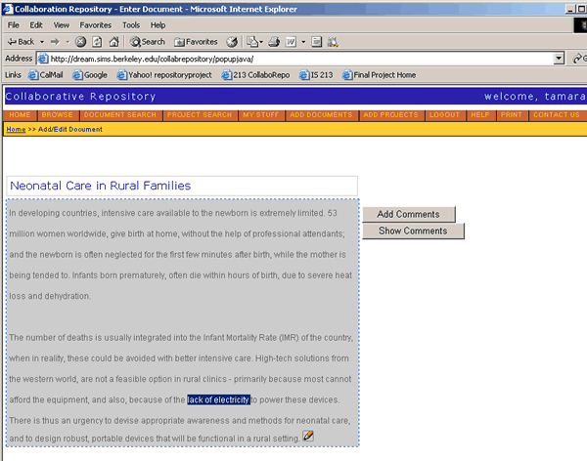
Task: Open the File menu
Action: [13, 25]
